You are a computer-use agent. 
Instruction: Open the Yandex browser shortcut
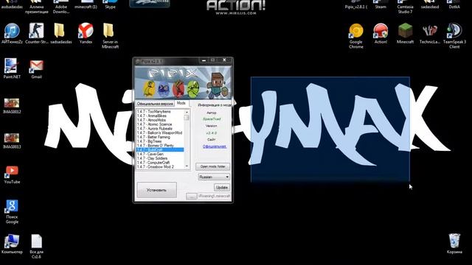[x=86, y=34]
